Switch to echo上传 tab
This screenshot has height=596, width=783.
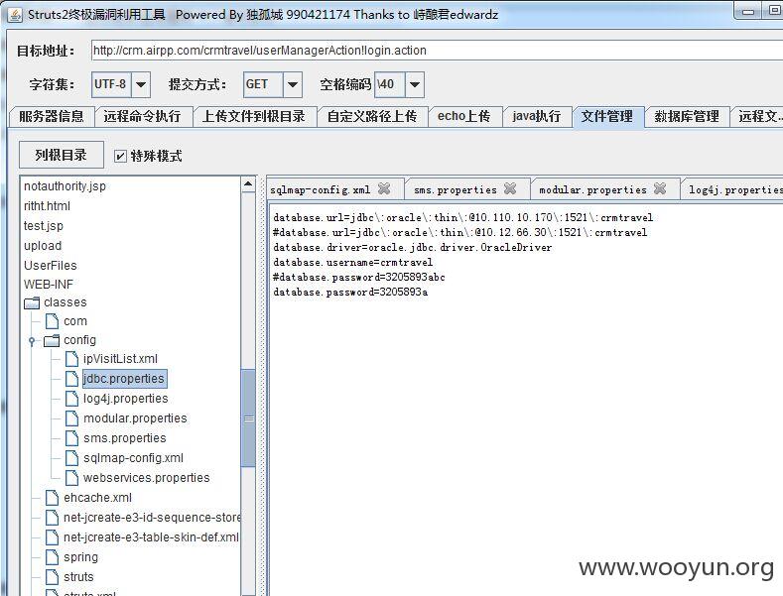click(463, 117)
